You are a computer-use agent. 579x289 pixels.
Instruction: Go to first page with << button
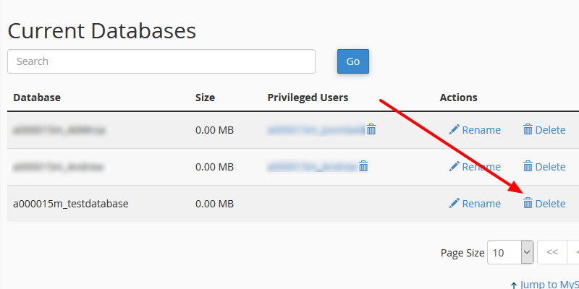click(552, 252)
